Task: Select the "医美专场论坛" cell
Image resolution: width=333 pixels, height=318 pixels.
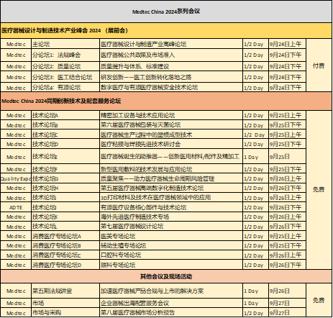Action: coord(171,236)
